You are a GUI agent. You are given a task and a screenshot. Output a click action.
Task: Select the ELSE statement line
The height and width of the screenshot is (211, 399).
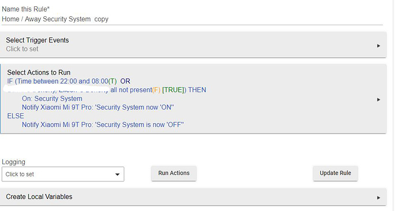(x=16, y=116)
